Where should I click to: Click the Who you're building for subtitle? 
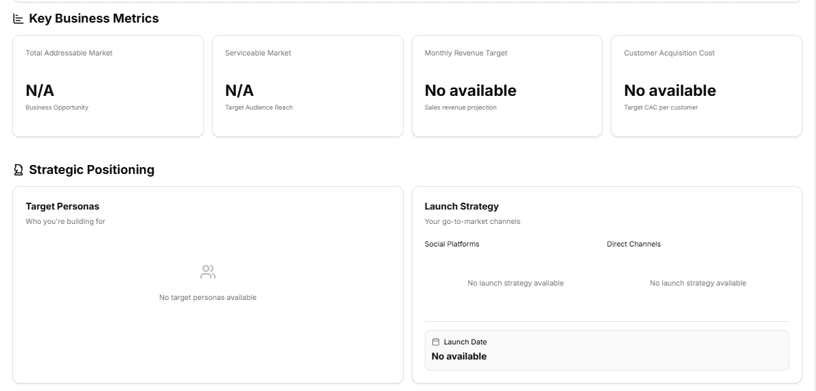click(65, 221)
